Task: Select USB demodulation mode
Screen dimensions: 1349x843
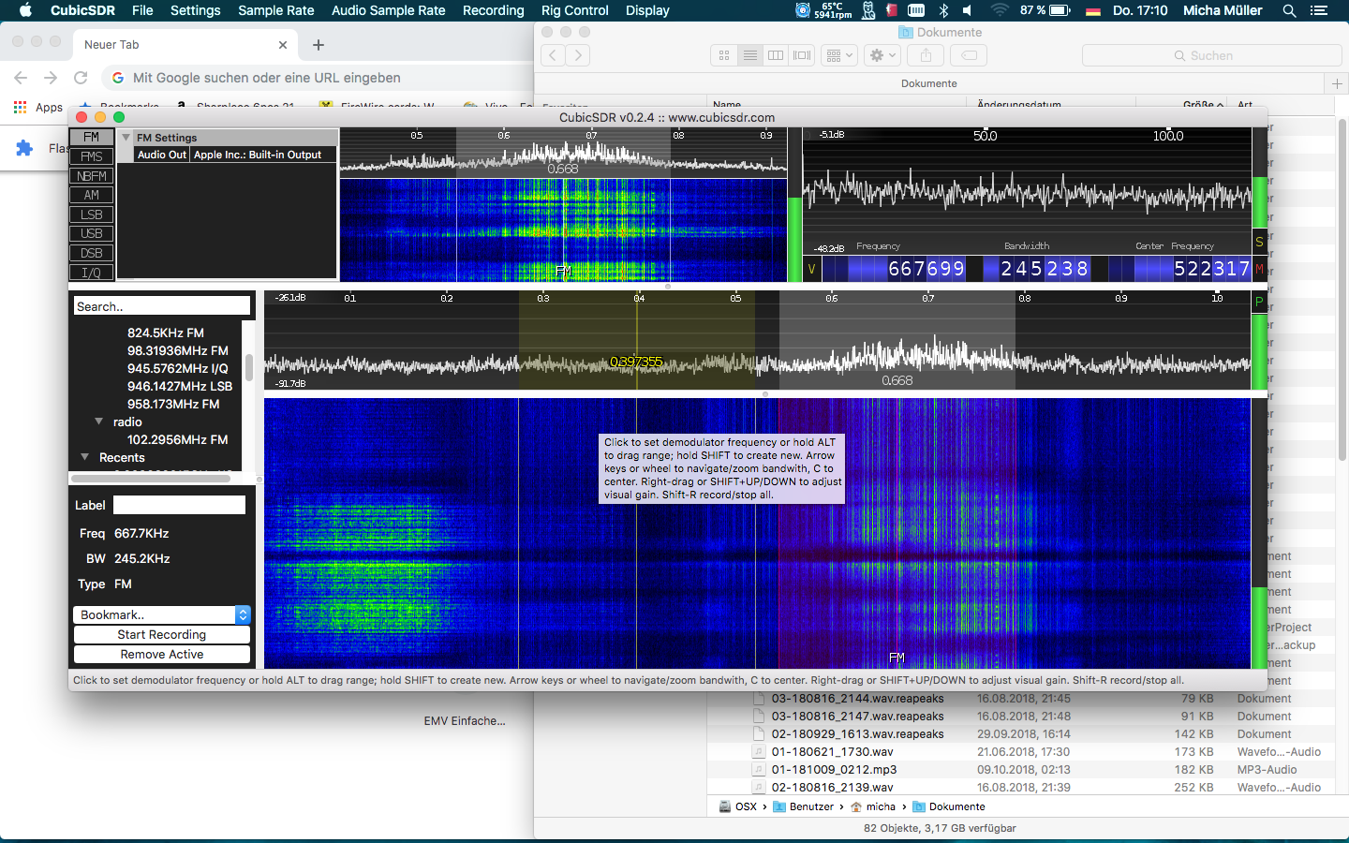Action: pos(92,233)
